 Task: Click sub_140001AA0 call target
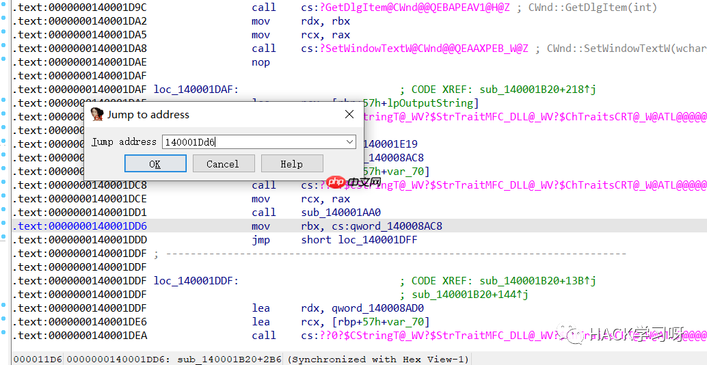pyautogui.click(x=341, y=213)
